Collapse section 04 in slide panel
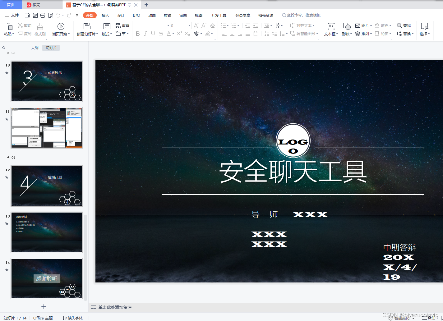The height and width of the screenshot is (321, 443). point(8,158)
